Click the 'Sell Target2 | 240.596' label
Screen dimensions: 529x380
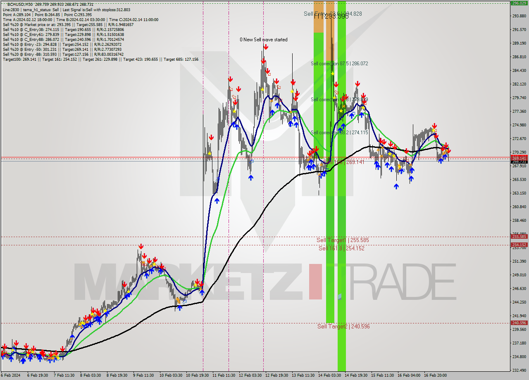click(343, 326)
